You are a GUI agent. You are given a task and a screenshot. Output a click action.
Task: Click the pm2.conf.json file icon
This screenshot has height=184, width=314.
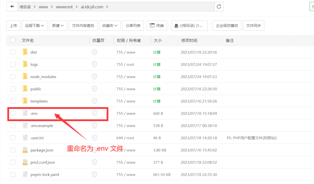coord(25,162)
